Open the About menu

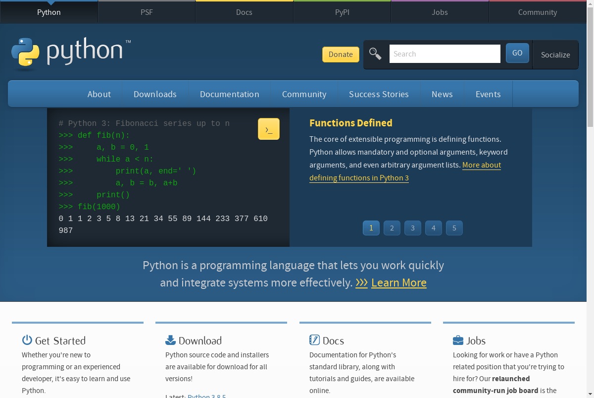point(99,94)
